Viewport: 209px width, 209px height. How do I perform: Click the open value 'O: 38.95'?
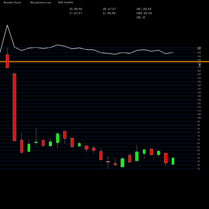tap(76, 9)
